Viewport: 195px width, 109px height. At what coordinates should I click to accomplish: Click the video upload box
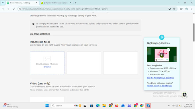tap(47, 99)
